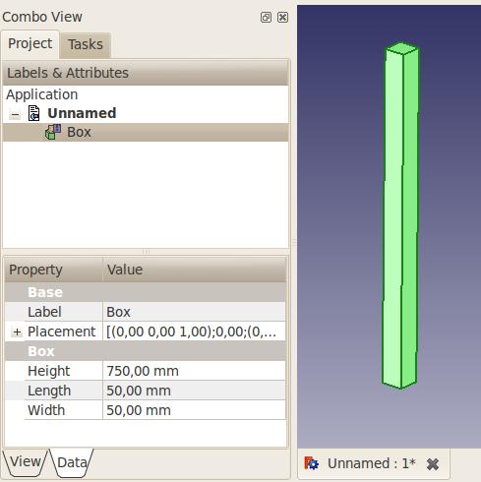Click the FreeCAD icon on Unnamed tab
481x482 pixels.
[311, 463]
